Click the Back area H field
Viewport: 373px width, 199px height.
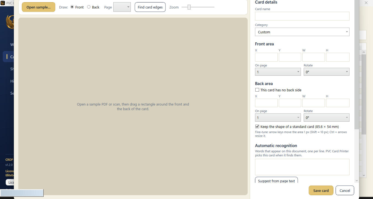[338, 103]
